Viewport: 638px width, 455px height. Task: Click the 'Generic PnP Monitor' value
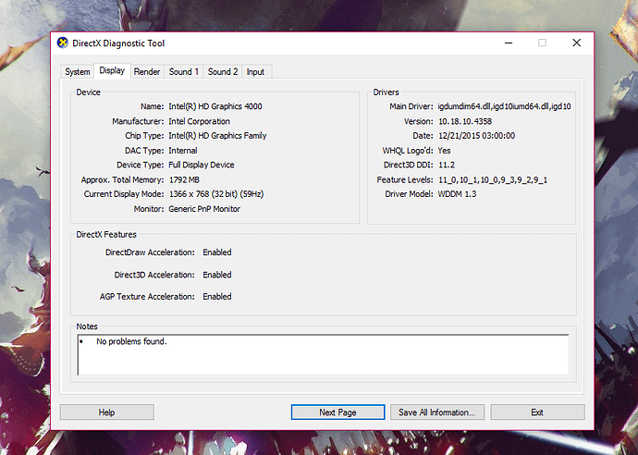point(204,209)
